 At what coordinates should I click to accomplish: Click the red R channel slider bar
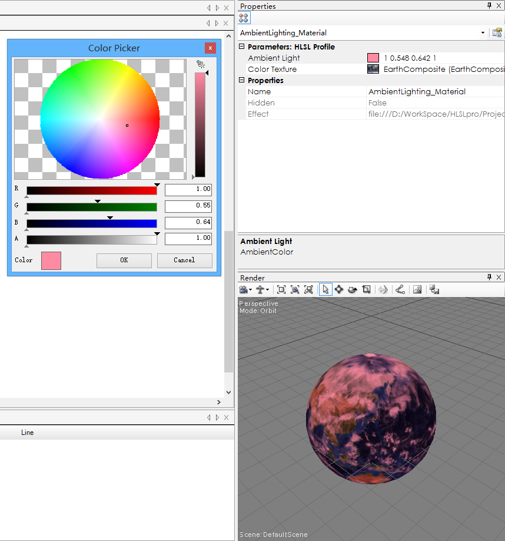[92, 190]
